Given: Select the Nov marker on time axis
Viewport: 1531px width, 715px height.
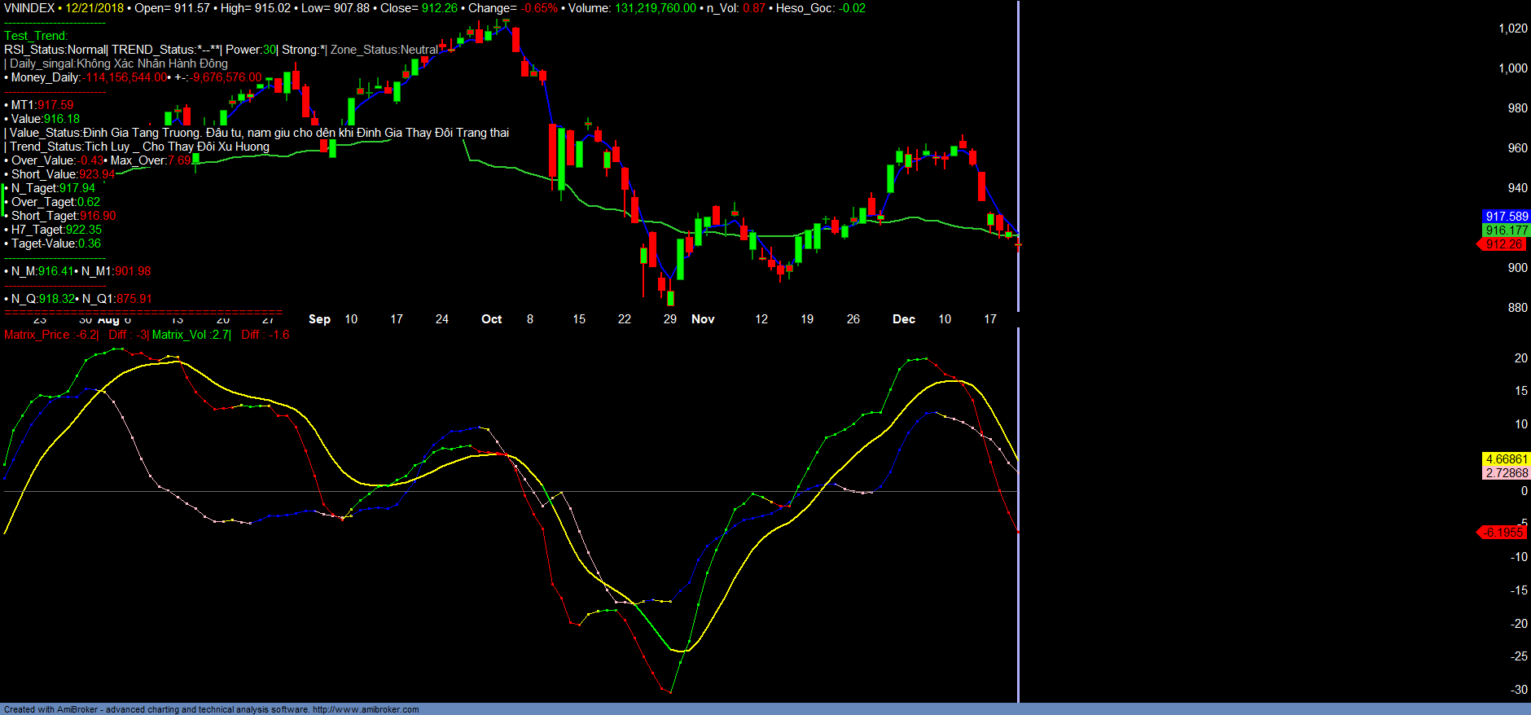Looking at the screenshot, I should (x=702, y=319).
